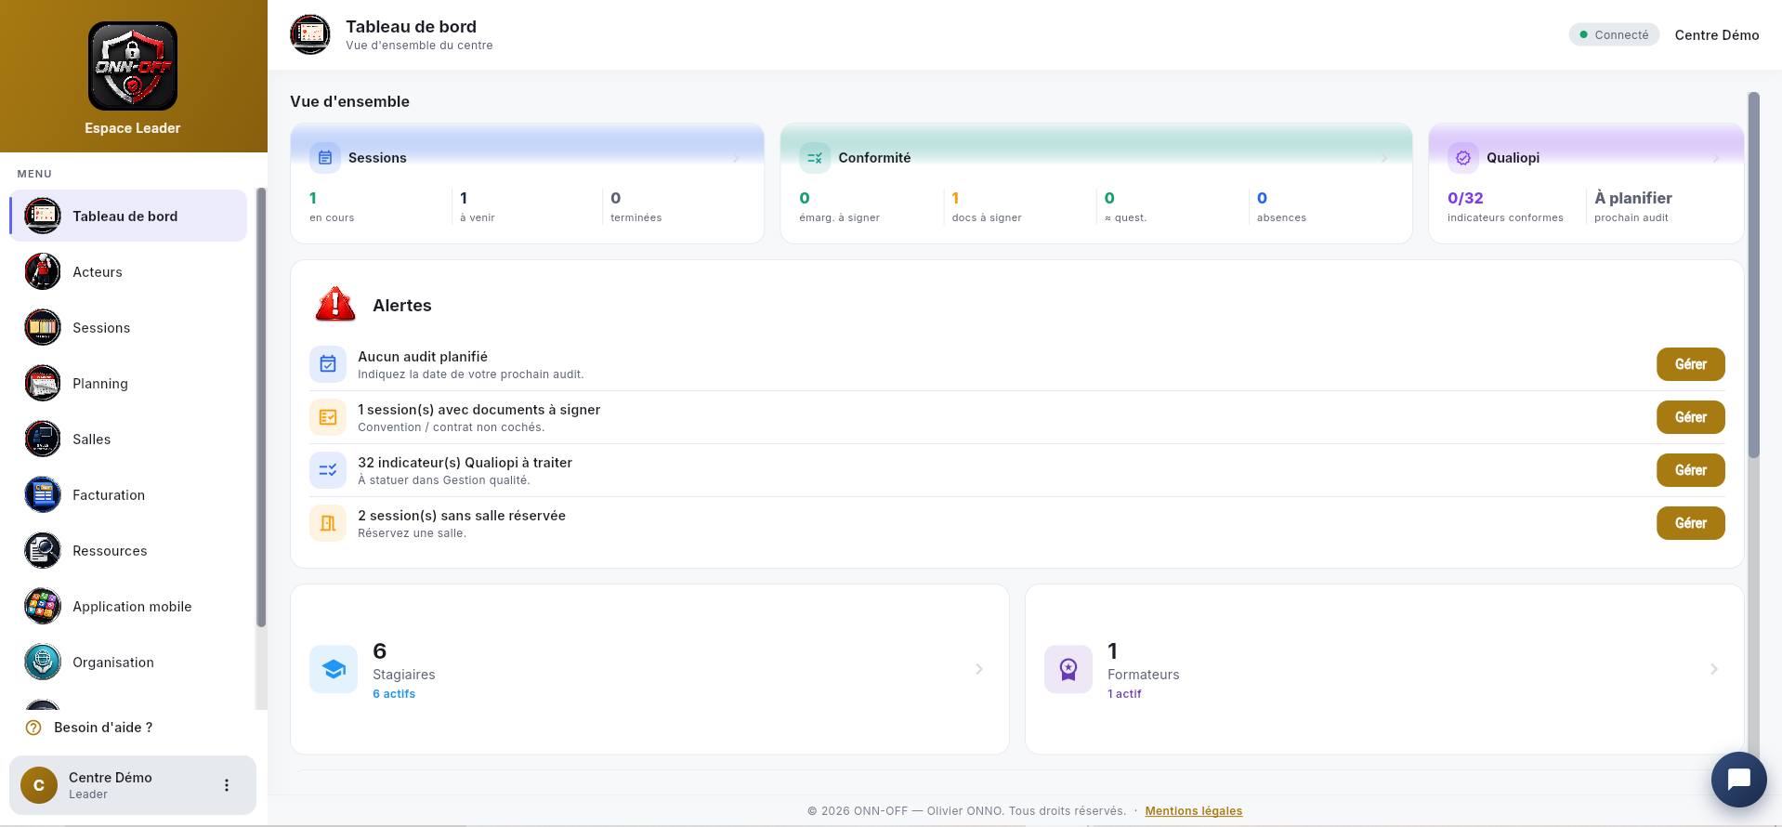The width and height of the screenshot is (1782, 827).
Task: Navigate to Planning menu item
Action: [128, 383]
